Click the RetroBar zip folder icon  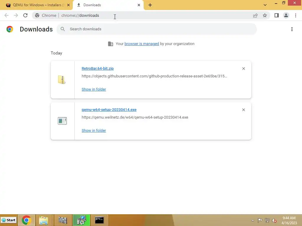point(62,80)
